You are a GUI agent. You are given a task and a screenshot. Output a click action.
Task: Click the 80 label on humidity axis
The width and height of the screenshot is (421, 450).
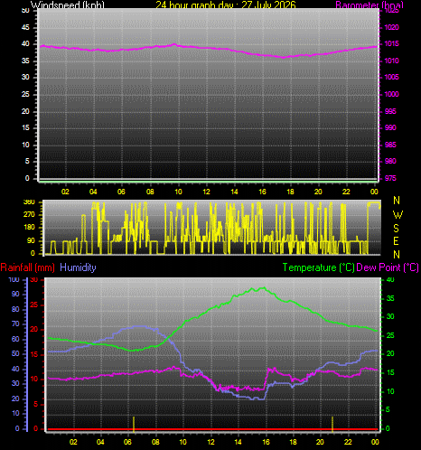(15, 309)
